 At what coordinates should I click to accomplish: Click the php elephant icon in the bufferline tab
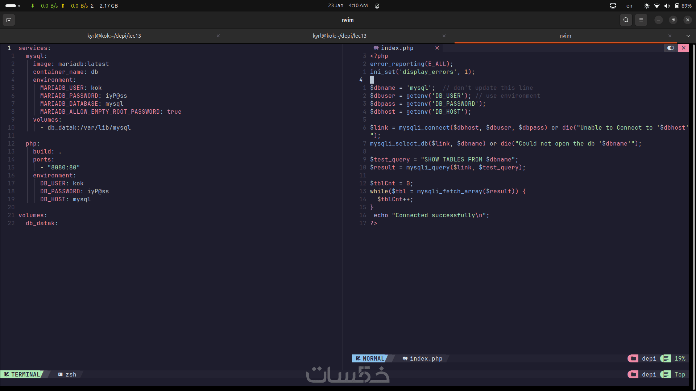(x=376, y=48)
